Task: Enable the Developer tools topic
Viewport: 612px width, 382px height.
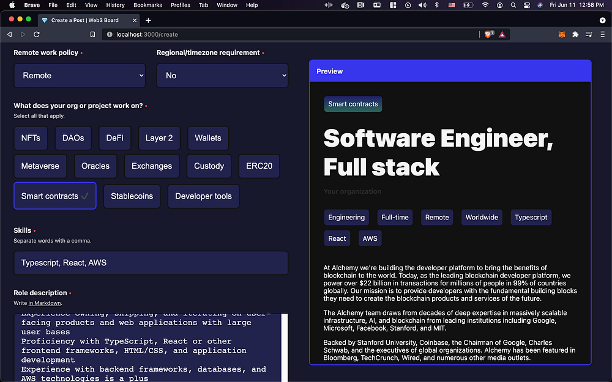Action: tap(203, 196)
